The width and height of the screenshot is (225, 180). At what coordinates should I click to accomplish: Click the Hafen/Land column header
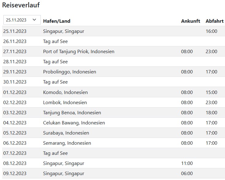(x=57, y=21)
